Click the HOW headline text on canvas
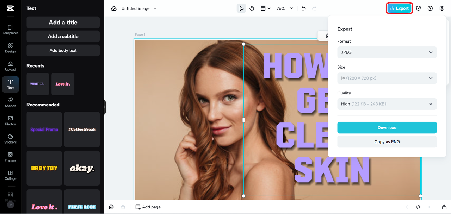Viewport: 451px width, 214px height. pyautogui.click(x=296, y=66)
